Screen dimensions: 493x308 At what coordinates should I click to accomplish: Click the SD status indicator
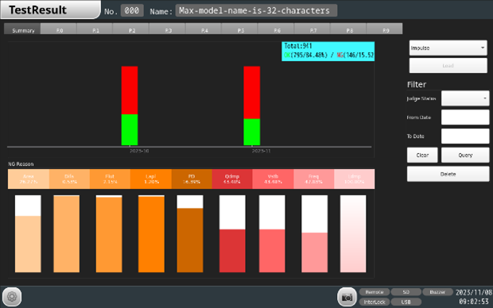[x=406, y=292]
